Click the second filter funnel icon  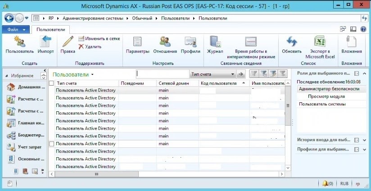264,74
